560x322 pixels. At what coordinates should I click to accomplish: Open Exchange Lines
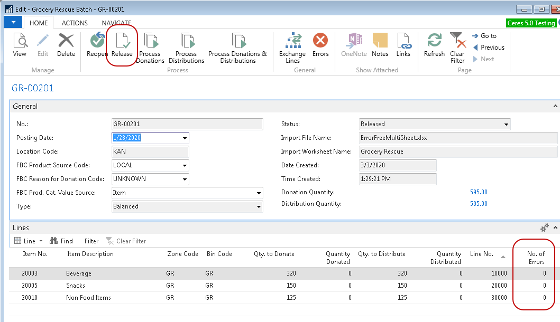click(292, 48)
